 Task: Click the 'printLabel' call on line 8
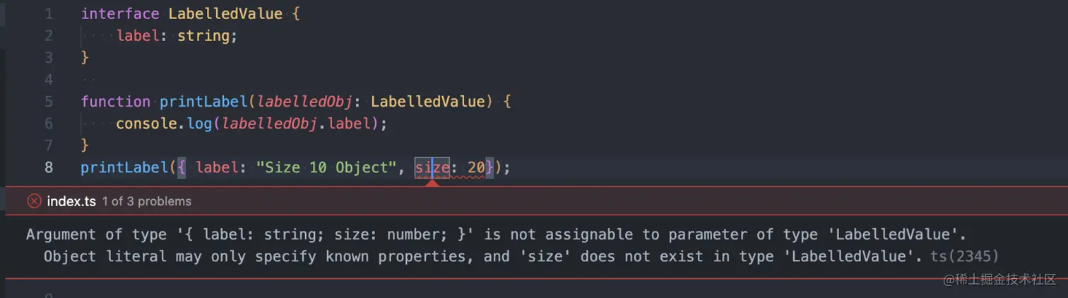coord(124,168)
